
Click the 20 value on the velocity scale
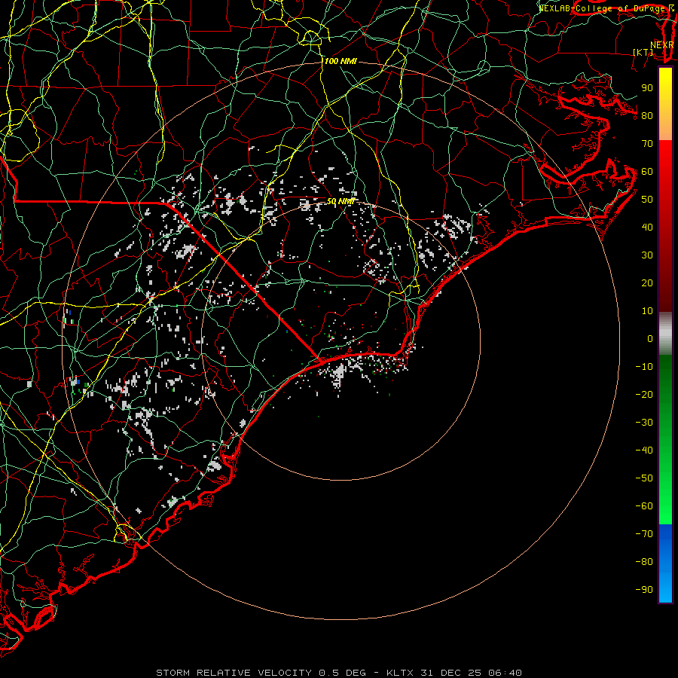647,282
